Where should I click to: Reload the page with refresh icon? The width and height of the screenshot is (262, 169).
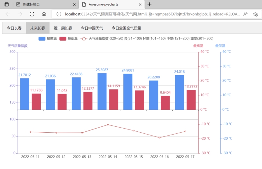[x=32, y=14]
